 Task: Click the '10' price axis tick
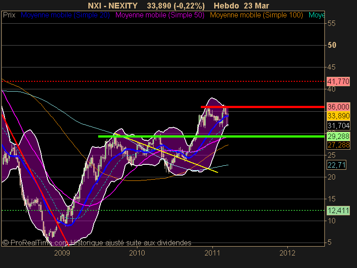click(x=332, y=221)
